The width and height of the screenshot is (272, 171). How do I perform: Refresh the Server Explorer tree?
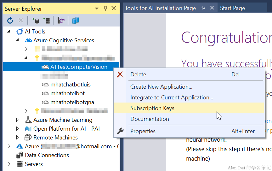(x=10, y=20)
